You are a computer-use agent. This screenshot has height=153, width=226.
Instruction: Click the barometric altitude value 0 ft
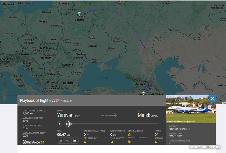(x=86, y=135)
